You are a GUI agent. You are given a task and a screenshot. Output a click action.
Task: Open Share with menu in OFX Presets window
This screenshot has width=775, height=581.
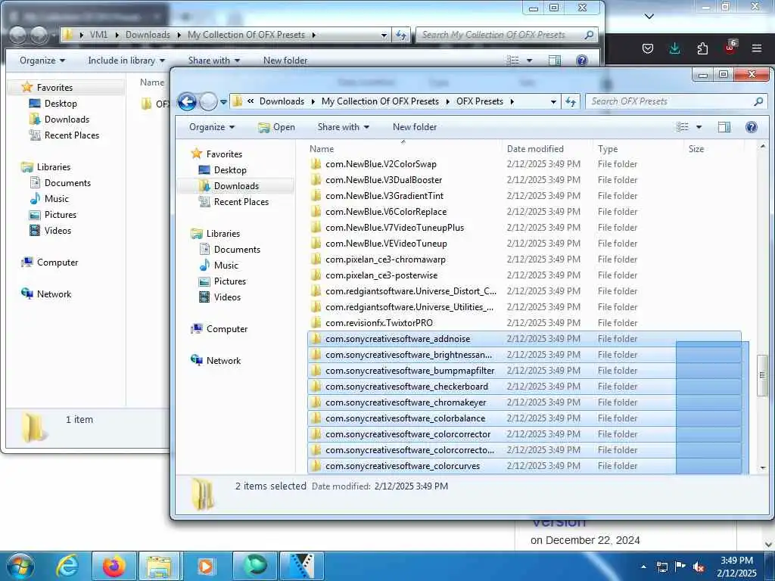point(343,127)
